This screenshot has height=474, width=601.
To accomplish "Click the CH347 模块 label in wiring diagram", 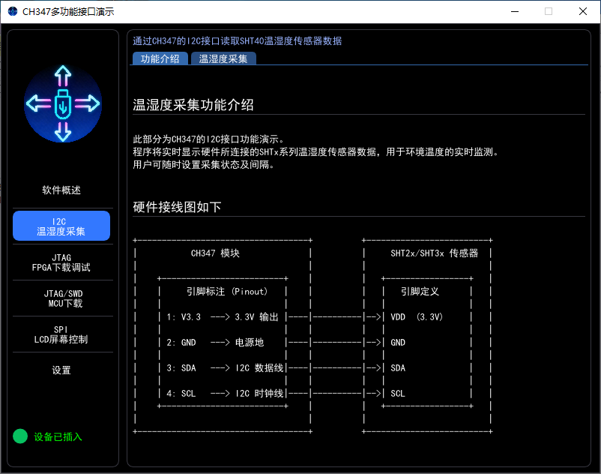I will [x=215, y=253].
